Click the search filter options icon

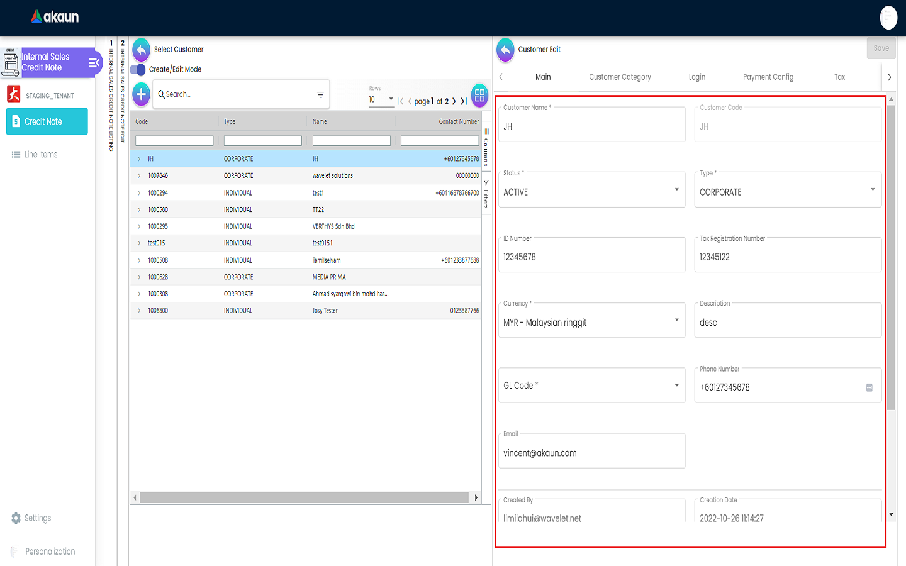click(320, 95)
